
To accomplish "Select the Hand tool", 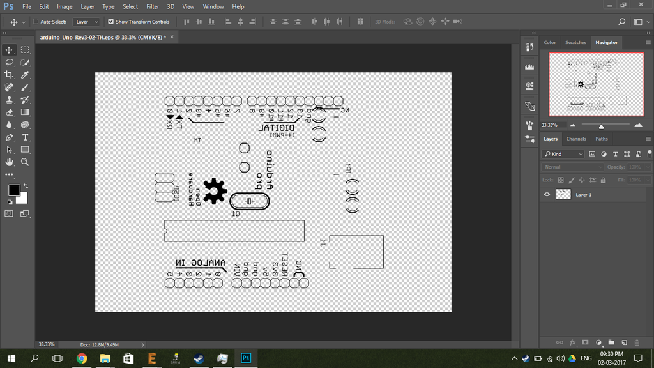I will [9, 162].
